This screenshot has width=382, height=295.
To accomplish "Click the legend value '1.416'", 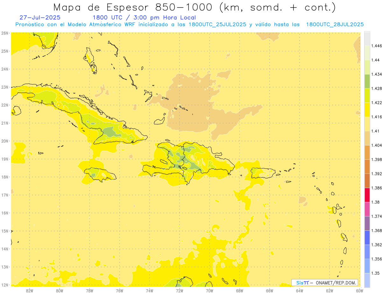I will [x=376, y=117].
